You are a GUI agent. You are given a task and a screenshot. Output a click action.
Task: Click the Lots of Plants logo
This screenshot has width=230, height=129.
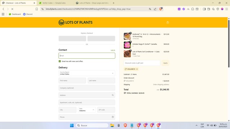click(75, 22)
